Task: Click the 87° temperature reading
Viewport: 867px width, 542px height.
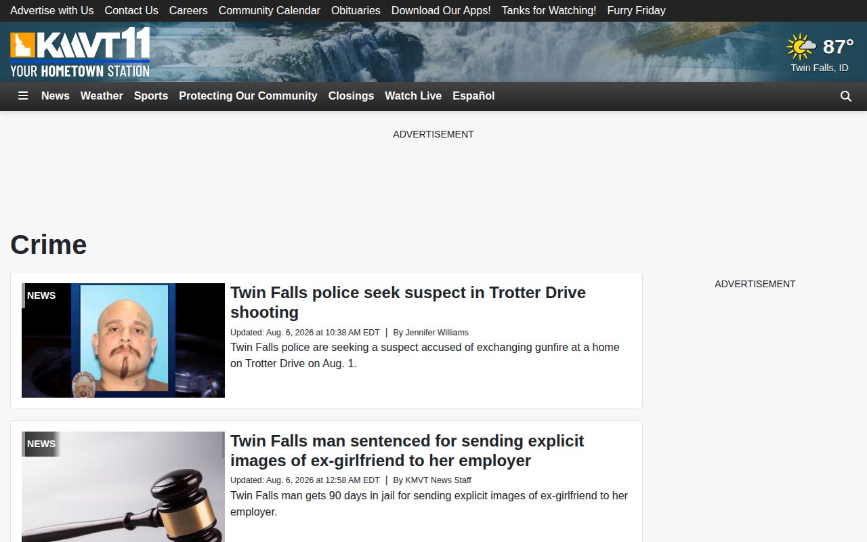Action: pos(838,47)
